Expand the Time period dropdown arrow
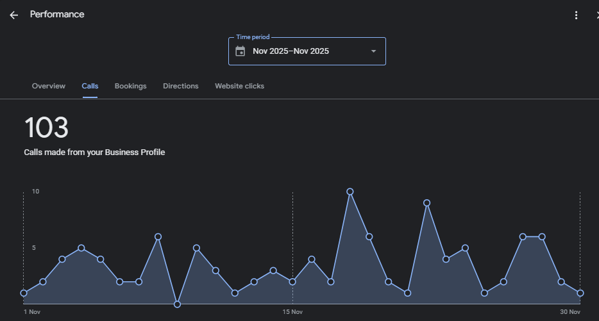The height and width of the screenshot is (321, 599). tap(373, 51)
